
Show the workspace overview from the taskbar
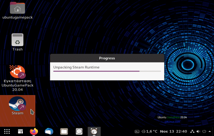[x=21, y=131]
